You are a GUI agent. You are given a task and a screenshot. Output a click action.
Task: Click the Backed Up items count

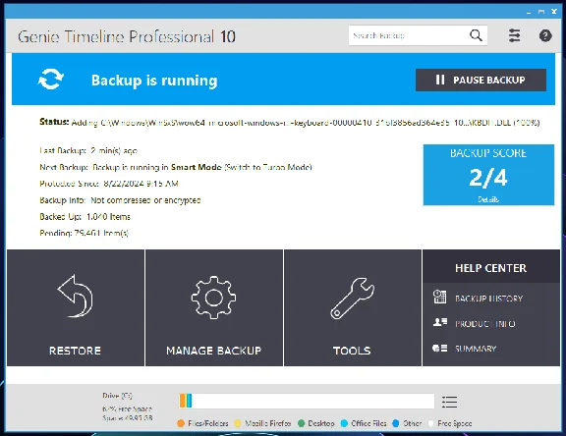click(x=108, y=216)
